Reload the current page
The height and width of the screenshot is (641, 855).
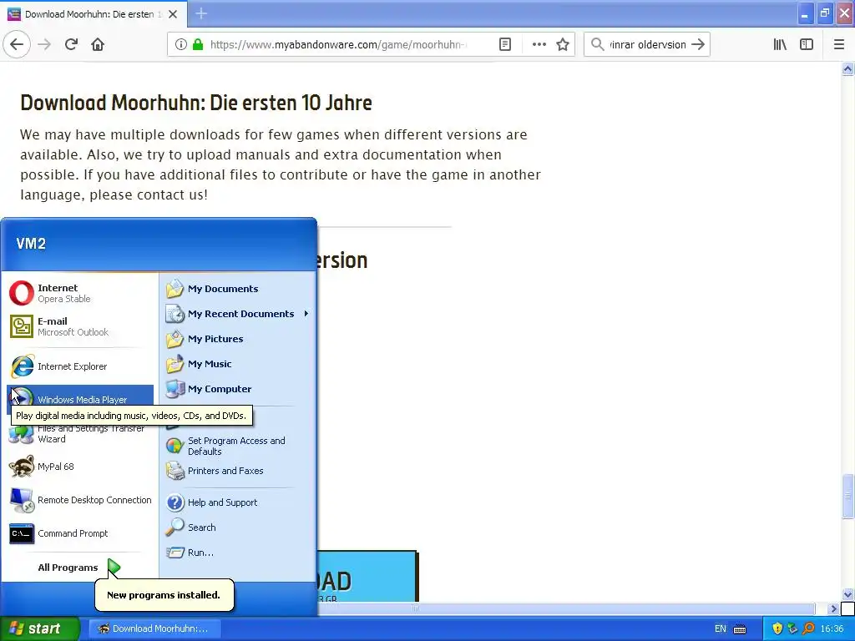tap(71, 44)
